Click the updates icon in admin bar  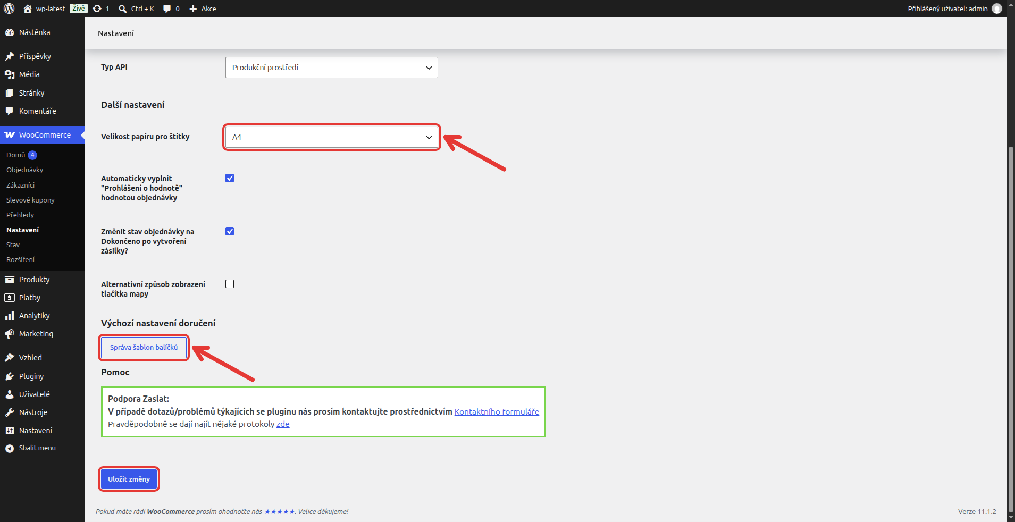(97, 9)
